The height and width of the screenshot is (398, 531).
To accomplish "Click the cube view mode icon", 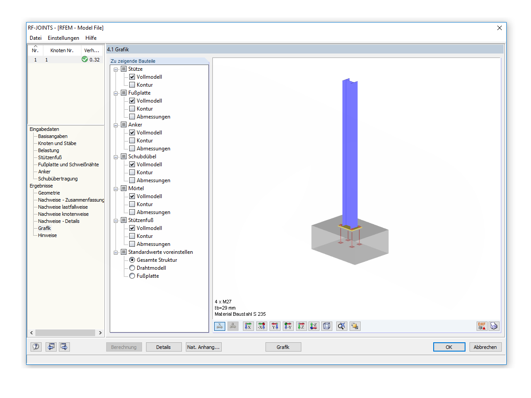I will pos(326,326).
